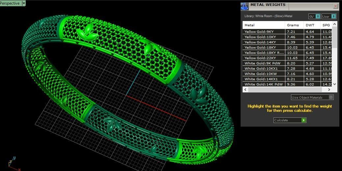Click the horizontal scroll left arrow
The width and height of the screenshot is (342, 171).
(x=245, y=89)
